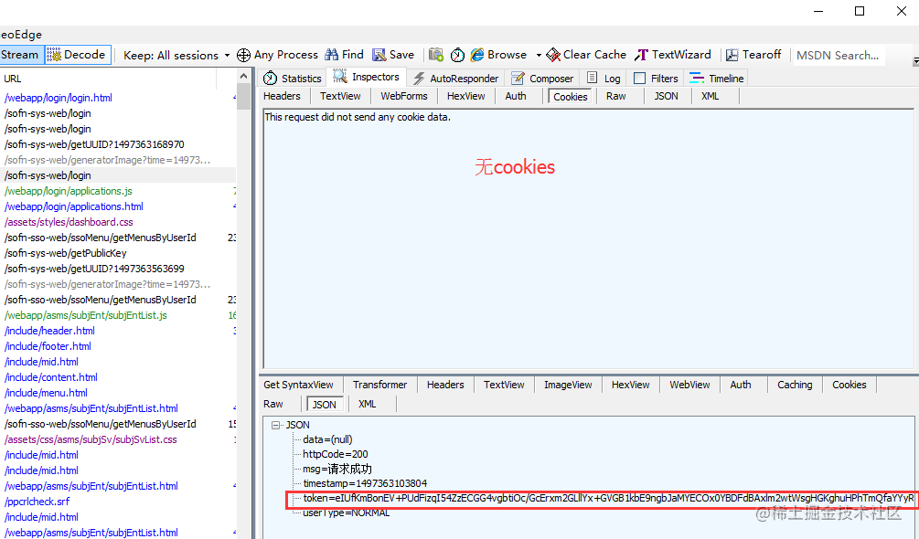Viewport: 919px width, 539px height.
Task: Click the timer stopwatch icon
Action: [457, 55]
